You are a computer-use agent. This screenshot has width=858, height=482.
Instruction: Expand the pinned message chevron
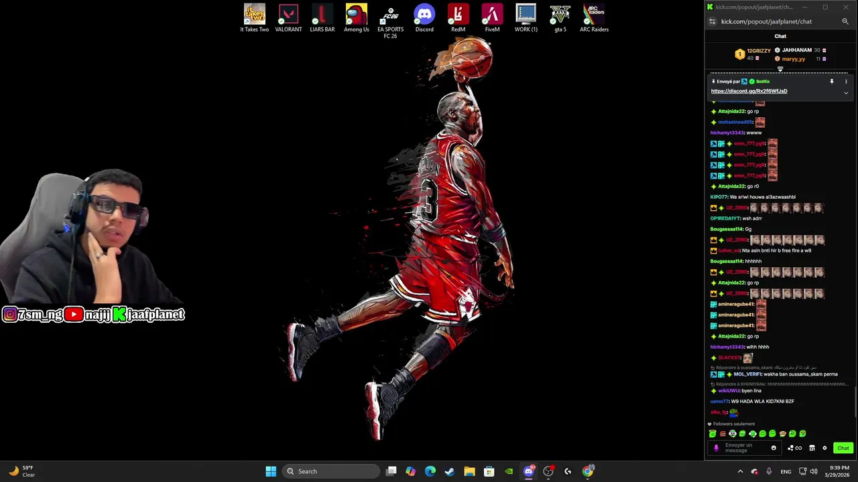pos(846,93)
